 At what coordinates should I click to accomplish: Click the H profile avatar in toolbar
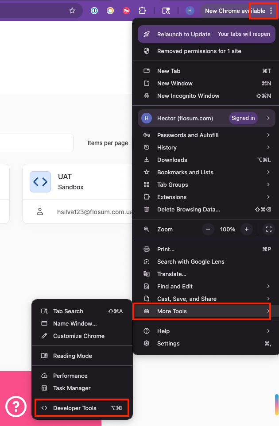(190, 11)
